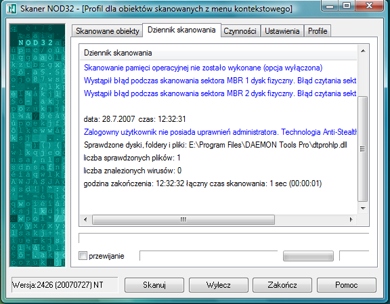Viewport: 390px width, 304px height.
Task: Click the Wersja:2426 (20070727) NT field
Action: pos(65,285)
